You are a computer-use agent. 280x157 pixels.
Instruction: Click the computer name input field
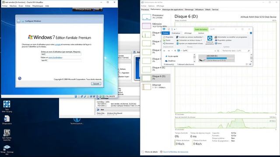pyautogui.click(x=61, y=60)
